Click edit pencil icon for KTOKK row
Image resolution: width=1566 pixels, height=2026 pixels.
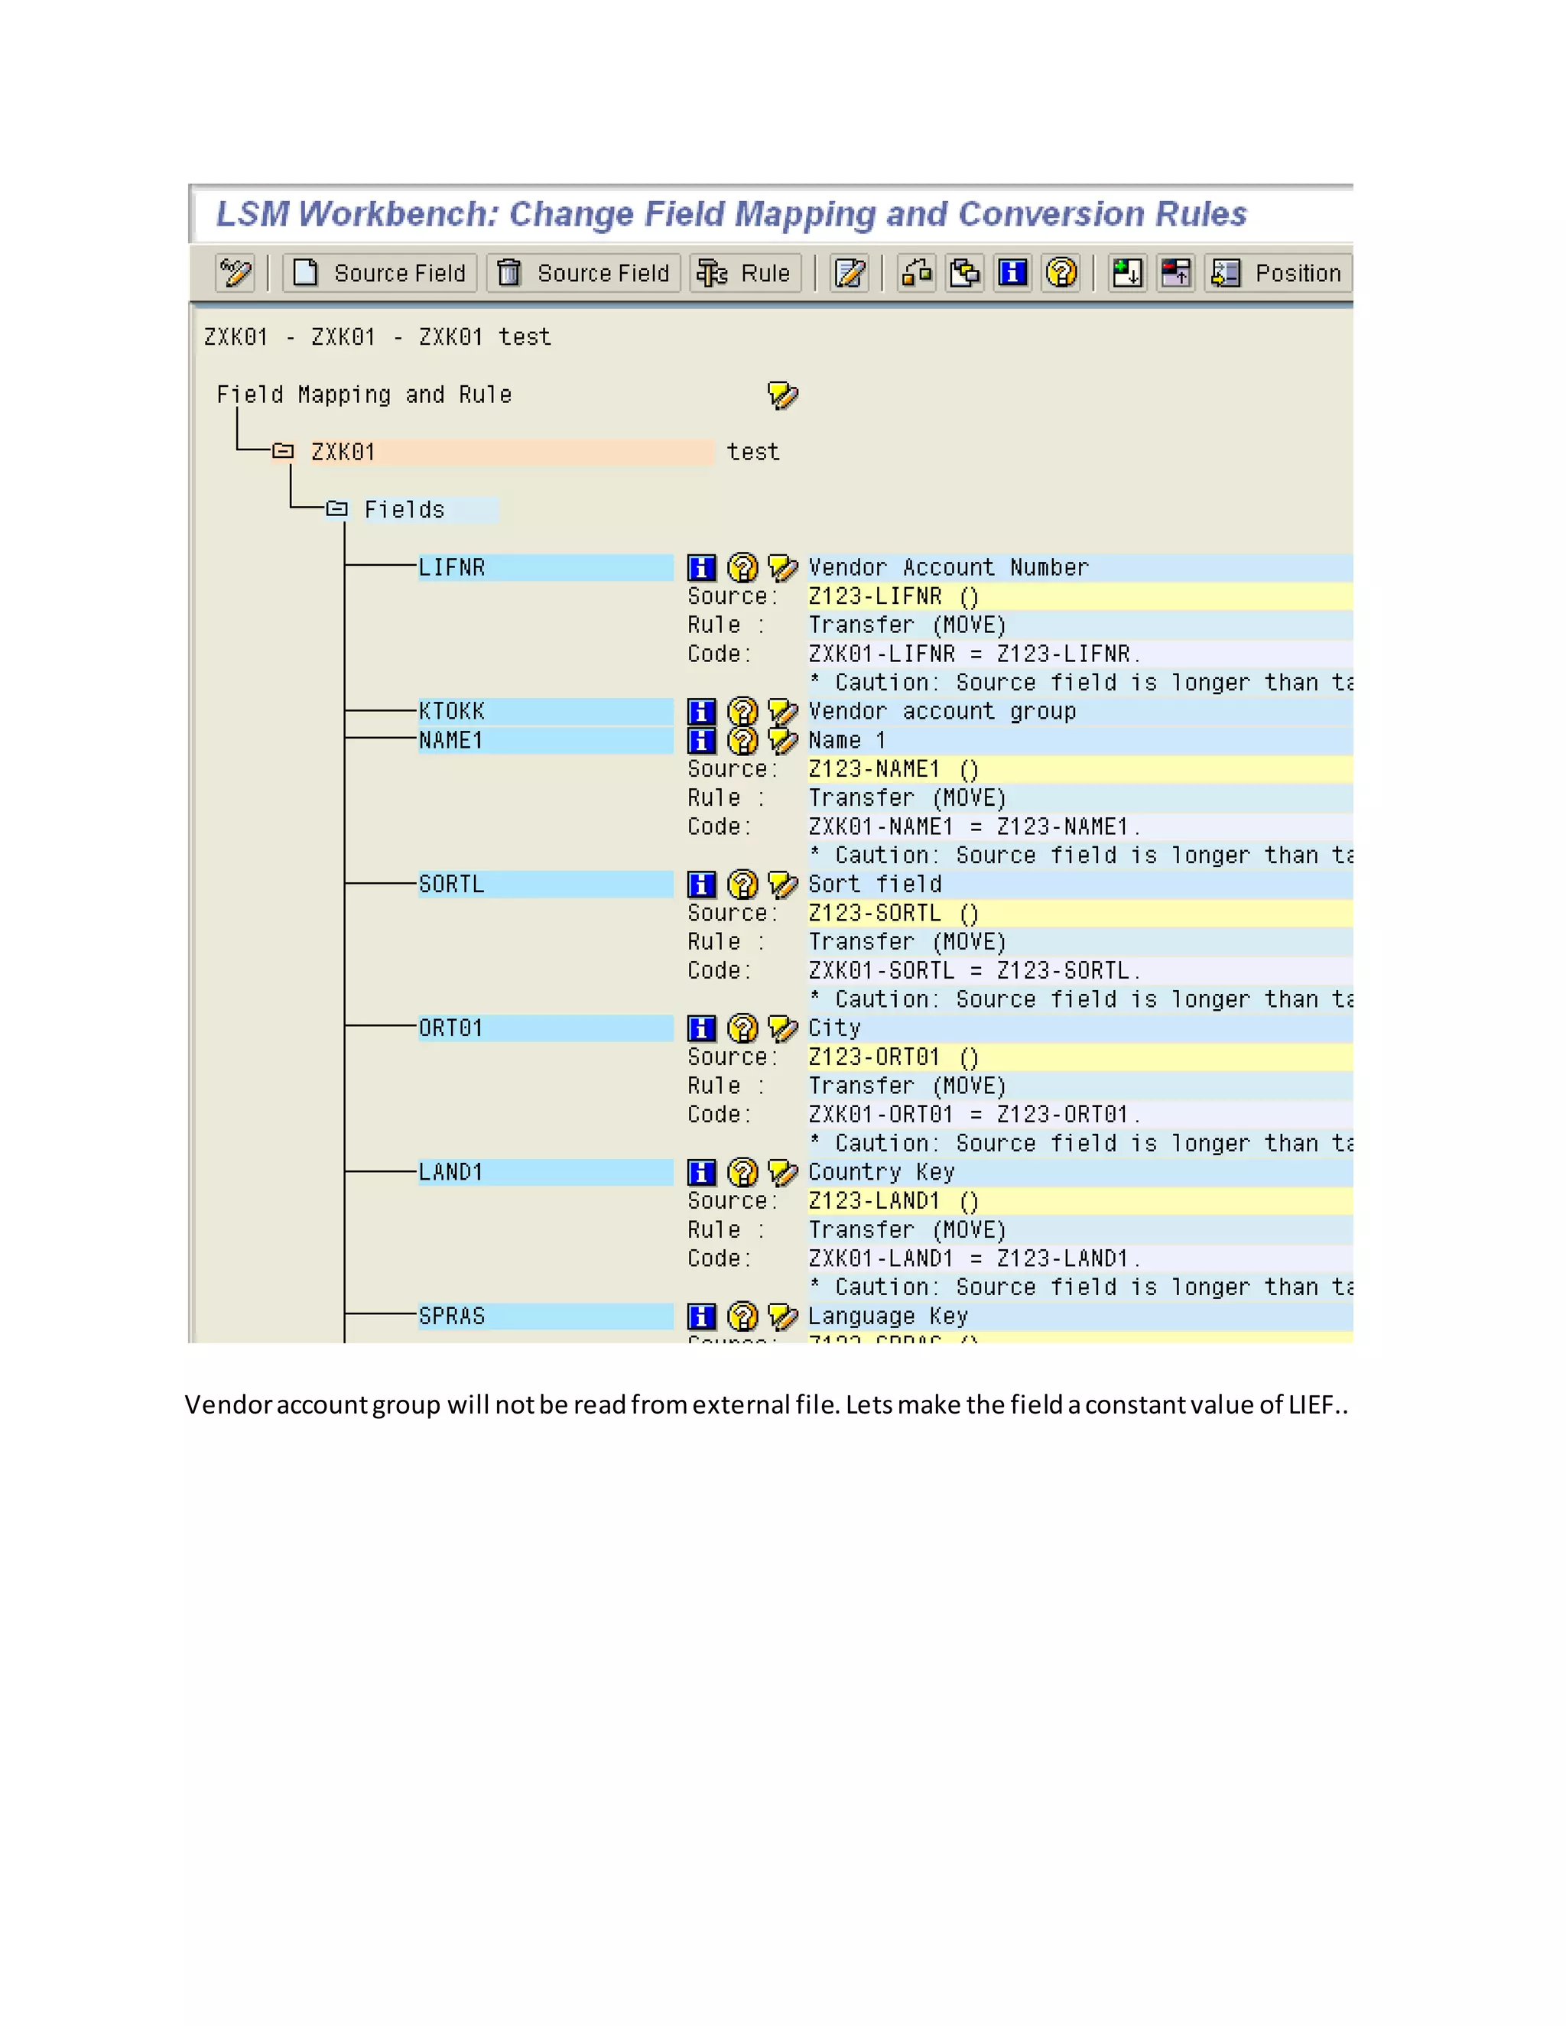783,712
